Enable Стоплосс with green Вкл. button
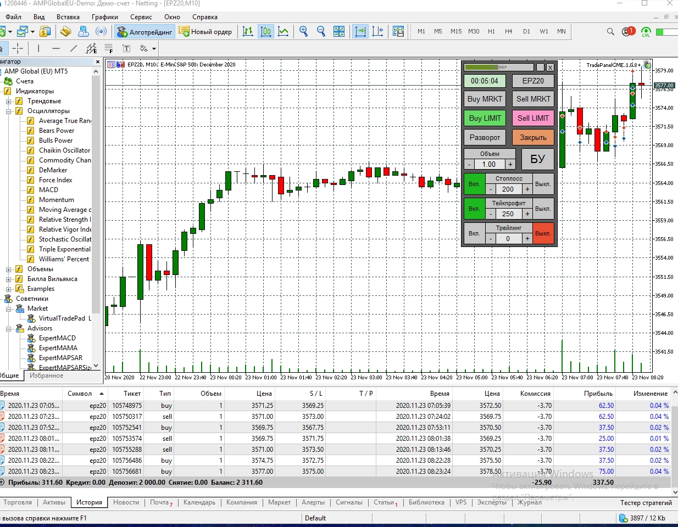Screen dimensions: 678x527 pos(474,184)
